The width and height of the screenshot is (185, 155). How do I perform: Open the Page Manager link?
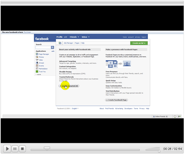pyautogui.click(x=44, y=55)
